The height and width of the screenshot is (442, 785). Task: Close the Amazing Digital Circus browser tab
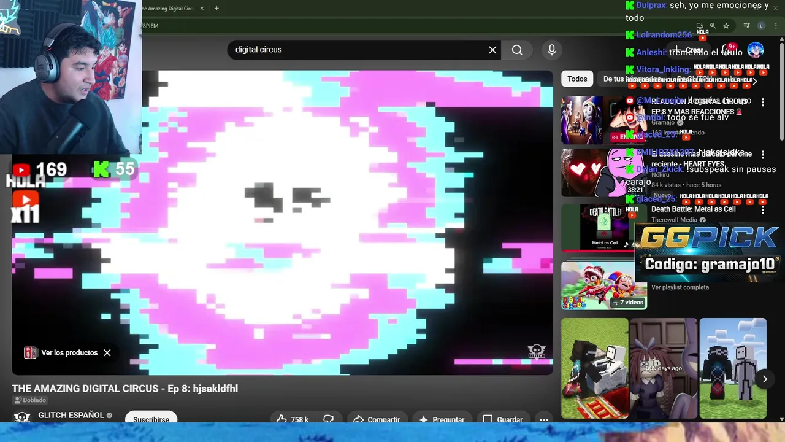(201, 9)
